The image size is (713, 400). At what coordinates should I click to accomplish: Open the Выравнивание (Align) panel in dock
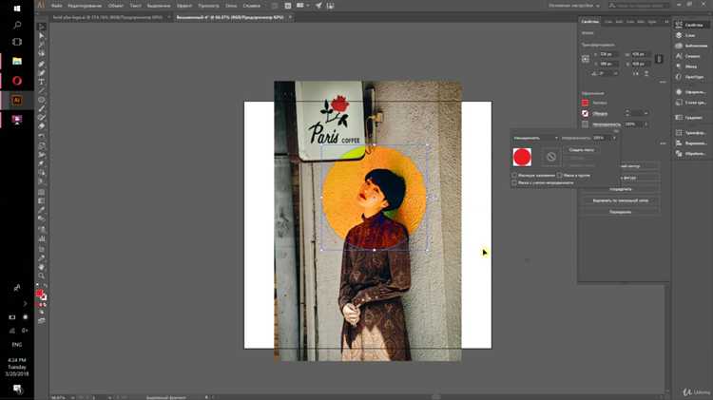(691, 143)
